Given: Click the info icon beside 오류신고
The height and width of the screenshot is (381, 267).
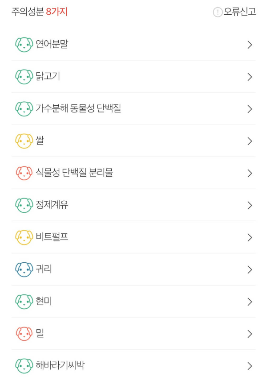Looking at the screenshot, I should 217,12.
